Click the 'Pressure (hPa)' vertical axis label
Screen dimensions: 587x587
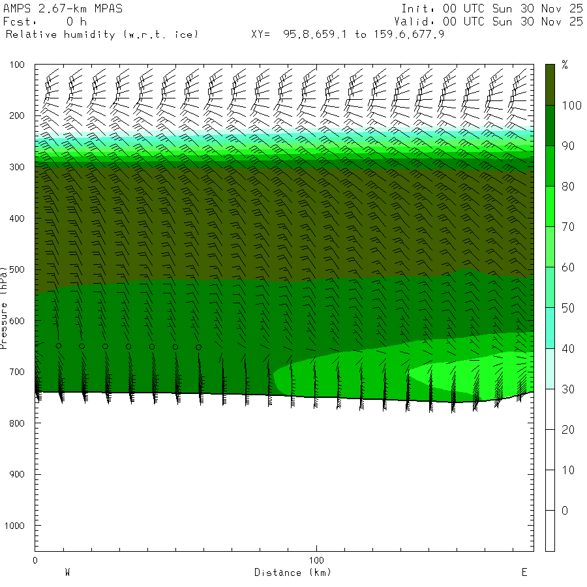click(4, 307)
